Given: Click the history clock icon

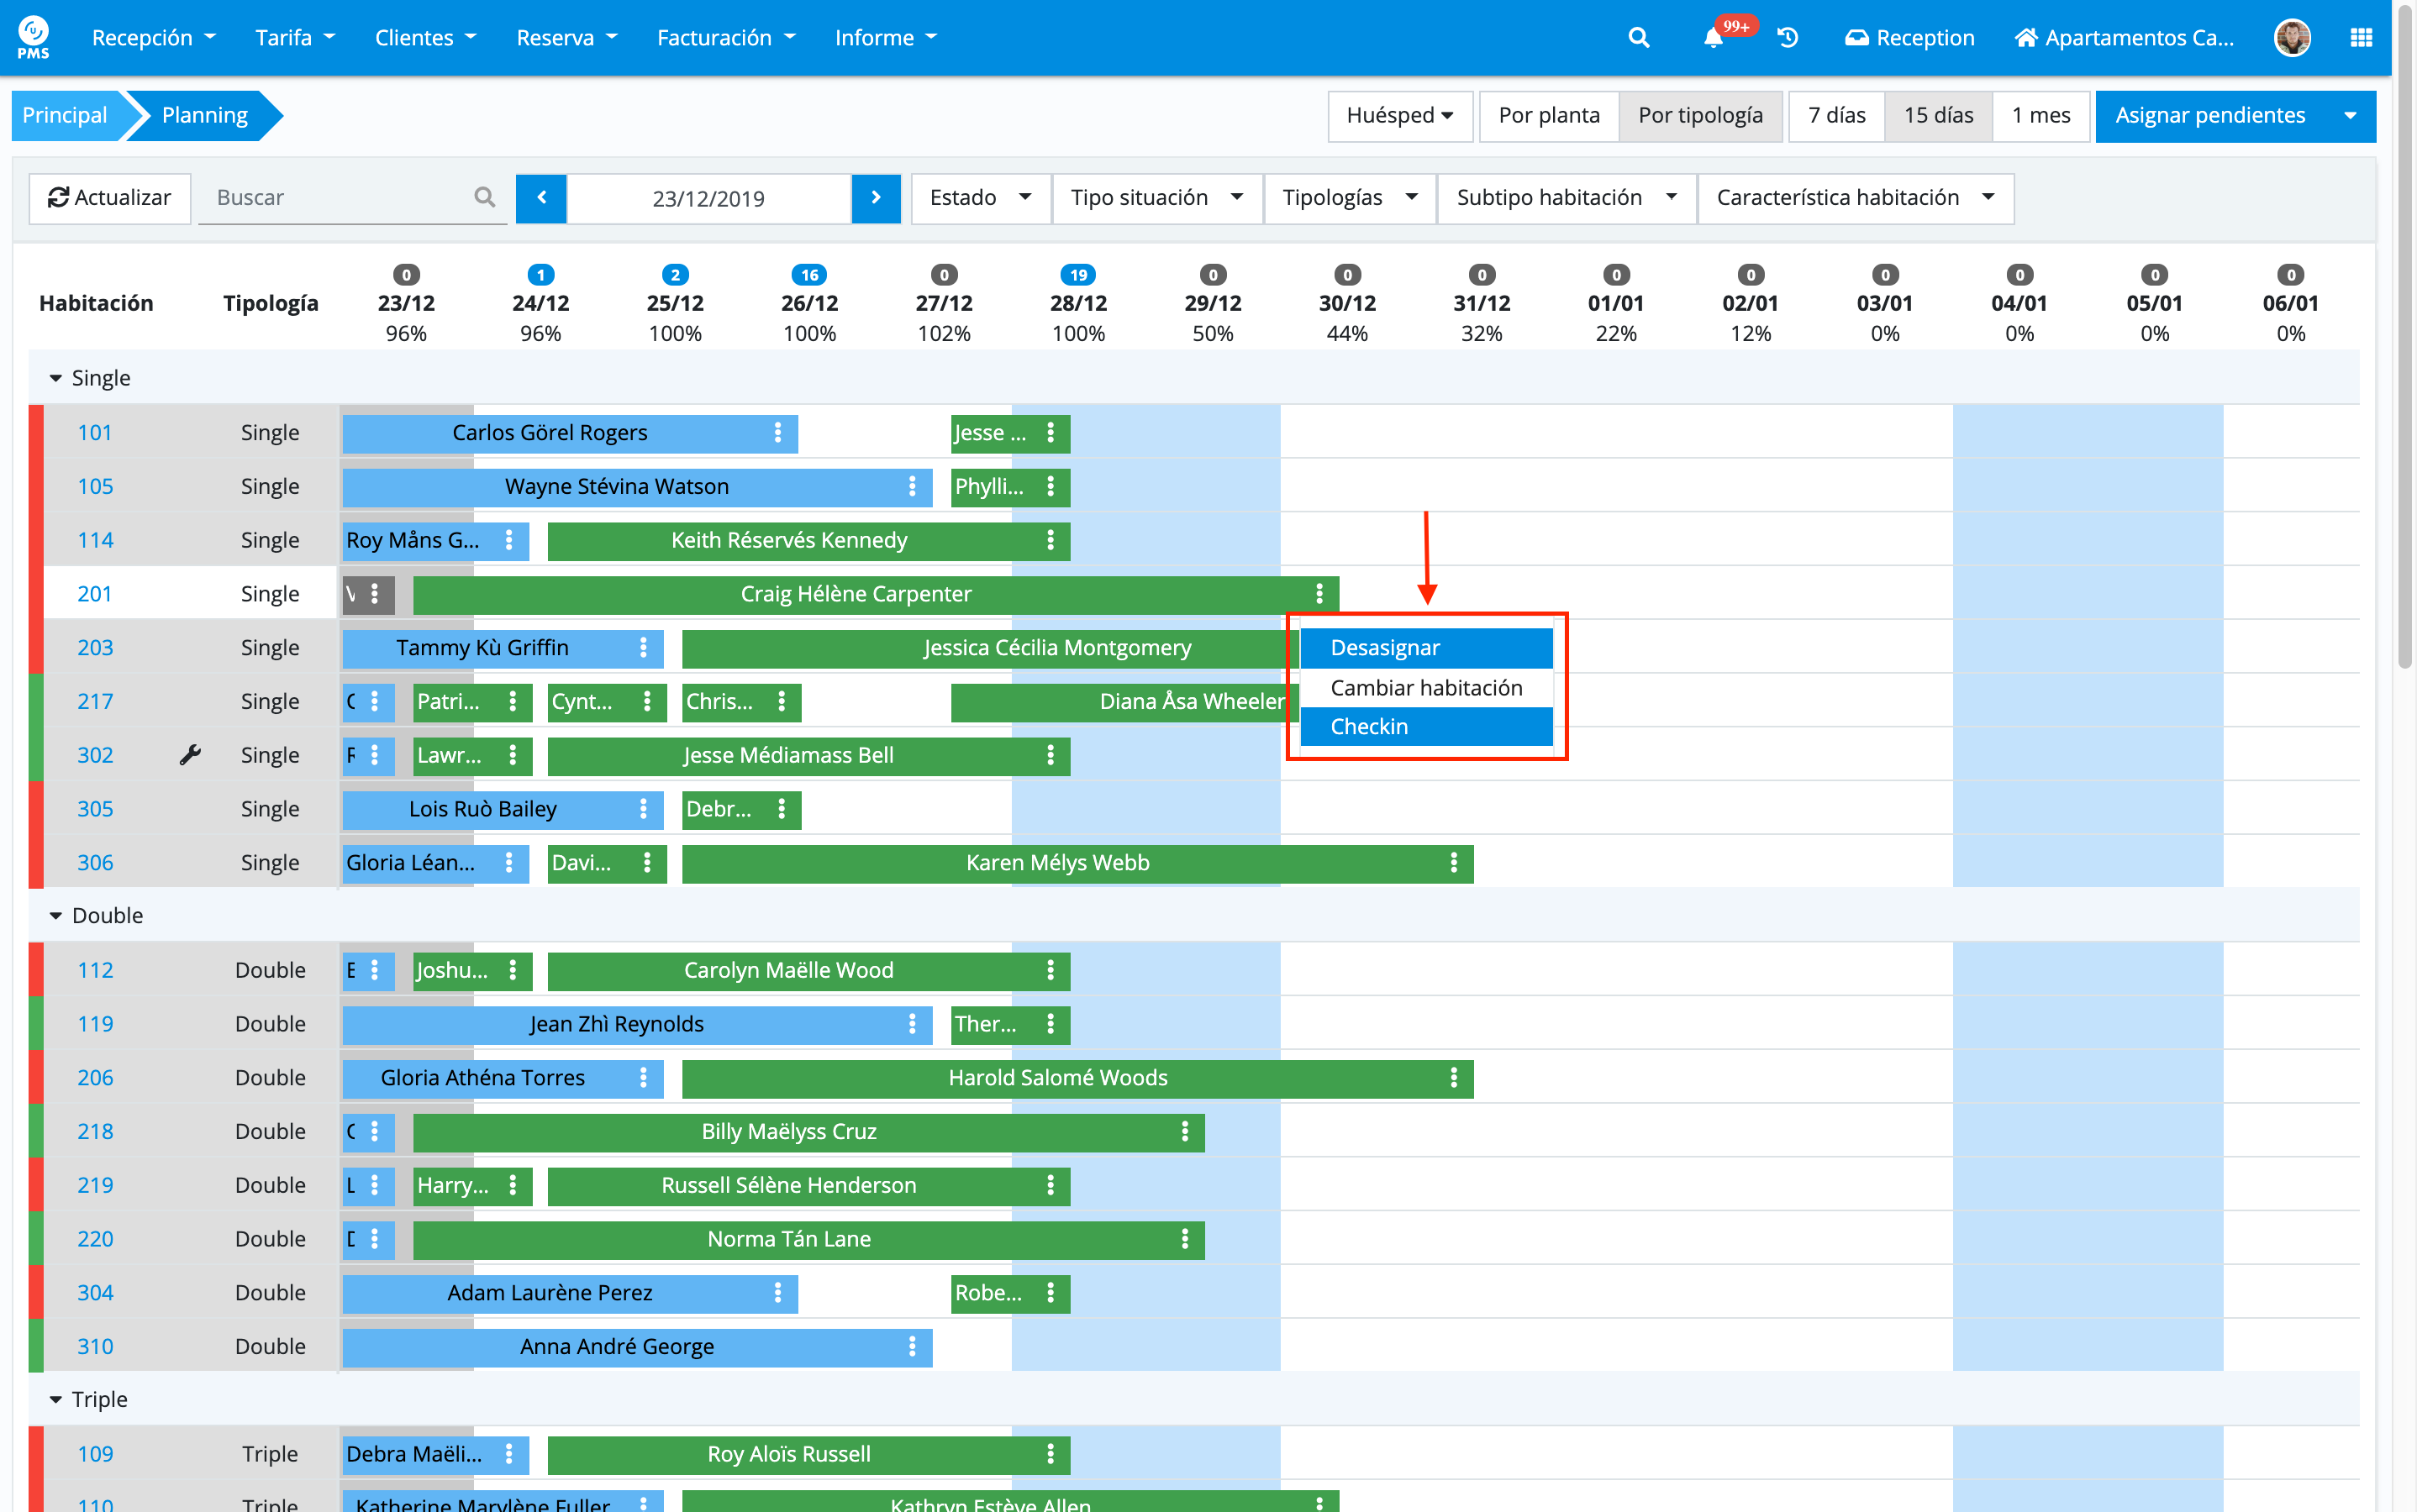Looking at the screenshot, I should (1788, 38).
